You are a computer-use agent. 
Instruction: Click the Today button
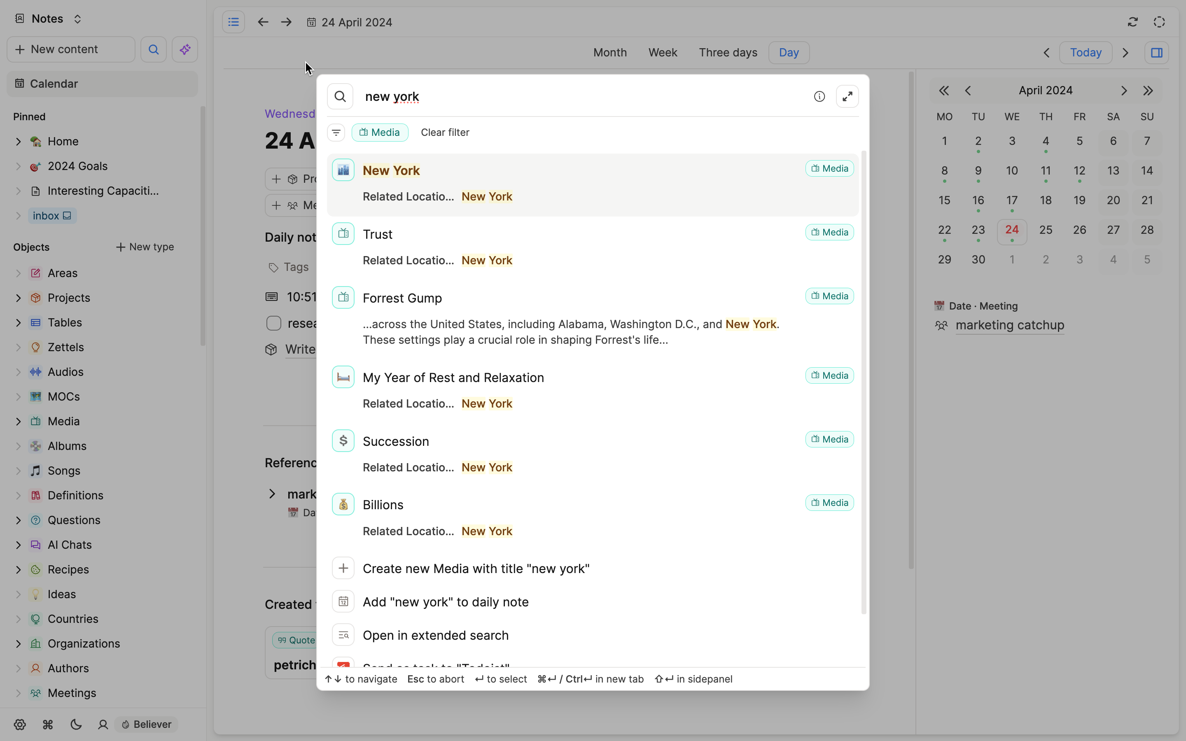[x=1086, y=52]
